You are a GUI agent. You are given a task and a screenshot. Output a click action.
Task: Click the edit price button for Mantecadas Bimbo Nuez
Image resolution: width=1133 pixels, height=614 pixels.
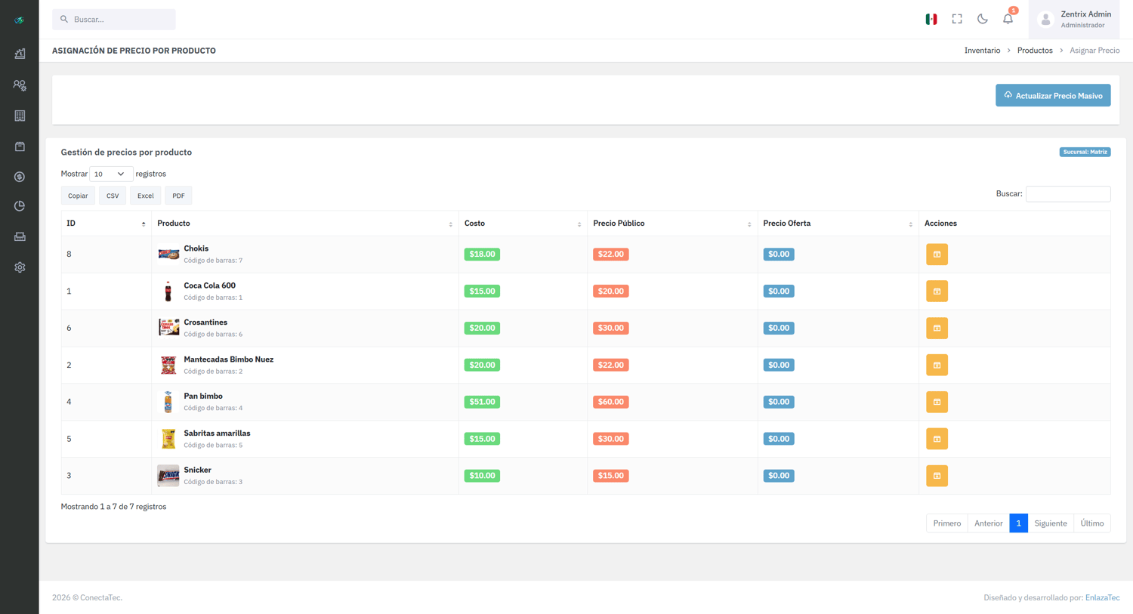(937, 366)
